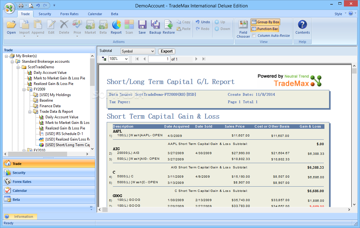Click the Restore icon
Image resolution: width=360 pixels, height=228 pixels.
pos(169,27)
